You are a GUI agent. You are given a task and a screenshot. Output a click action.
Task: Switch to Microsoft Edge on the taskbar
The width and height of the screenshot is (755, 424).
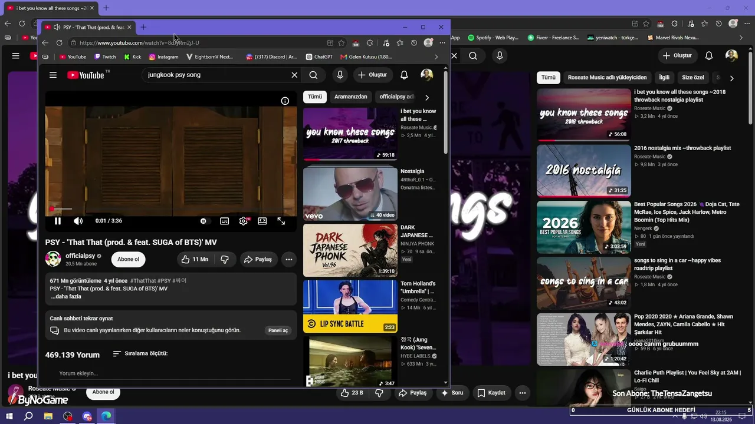(x=106, y=416)
